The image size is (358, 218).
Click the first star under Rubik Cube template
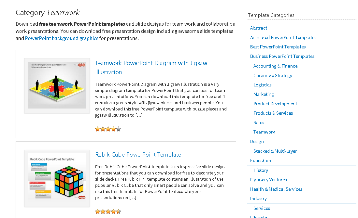tap(98, 212)
